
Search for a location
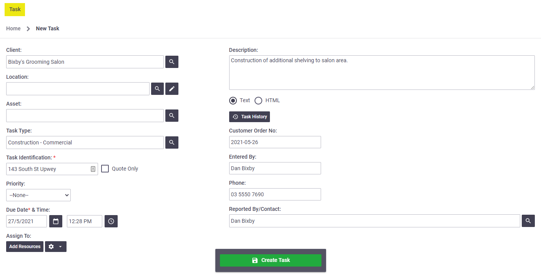157,89
